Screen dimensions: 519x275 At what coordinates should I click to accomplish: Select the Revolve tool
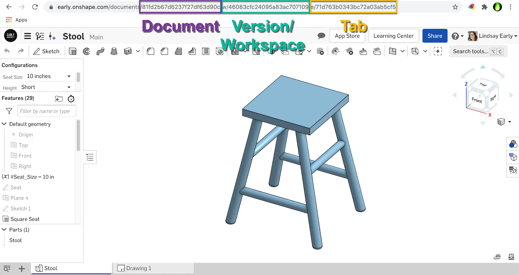pos(87,51)
